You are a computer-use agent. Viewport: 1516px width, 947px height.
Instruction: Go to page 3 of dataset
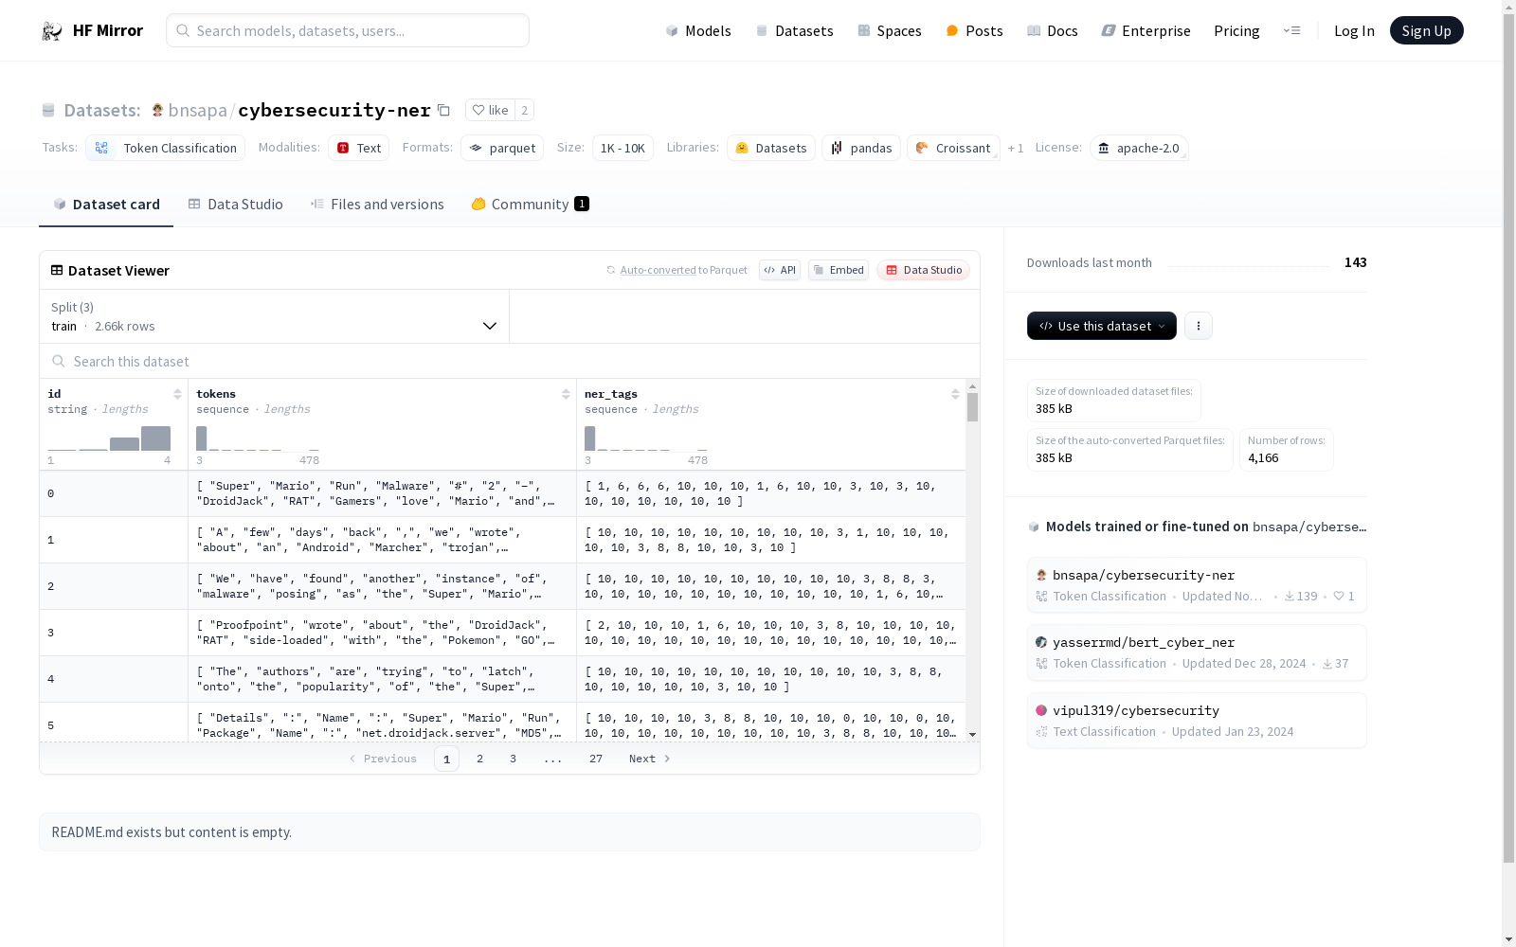point(514,759)
